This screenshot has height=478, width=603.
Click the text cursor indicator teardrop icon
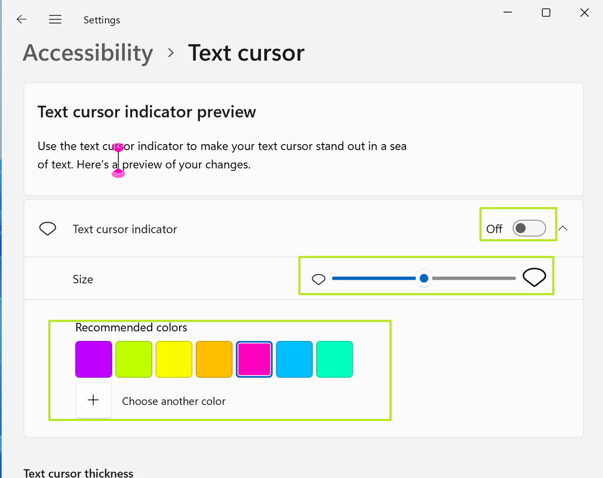coord(47,228)
